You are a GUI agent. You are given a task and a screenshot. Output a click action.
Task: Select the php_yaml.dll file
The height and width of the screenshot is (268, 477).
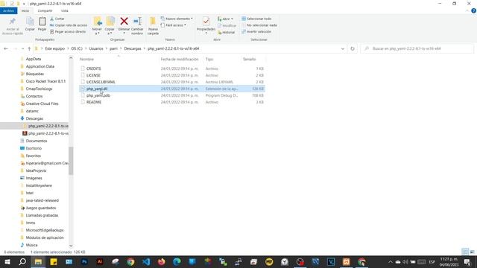[172, 89]
